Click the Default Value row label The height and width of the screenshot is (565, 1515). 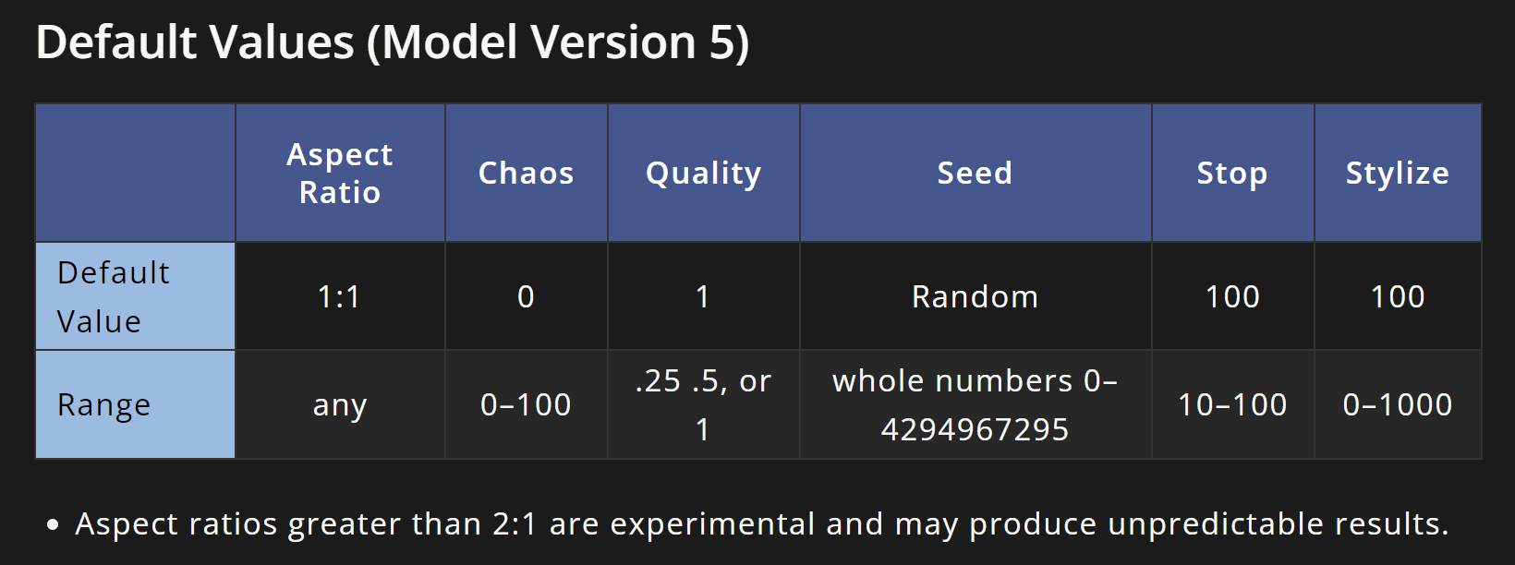135,296
